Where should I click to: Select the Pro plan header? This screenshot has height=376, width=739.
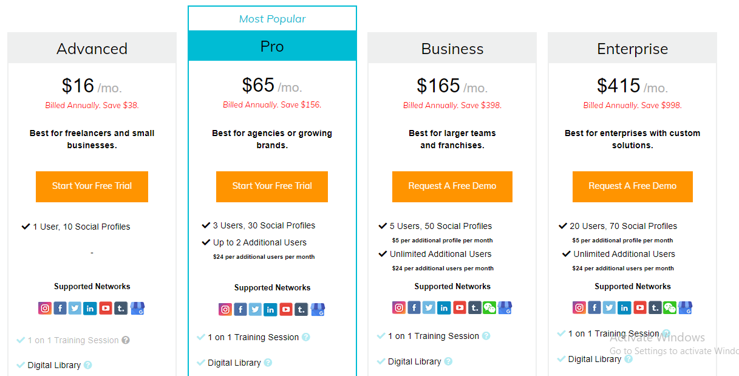pyautogui.click(x=272, y=46)
